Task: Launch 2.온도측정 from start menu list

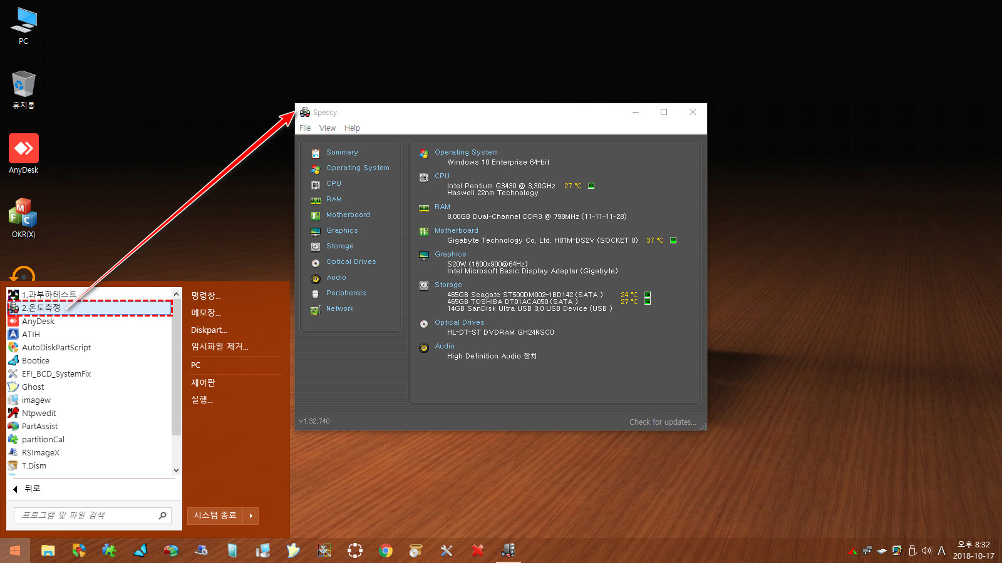Action: pyautogui.click(x=89, y=308)
